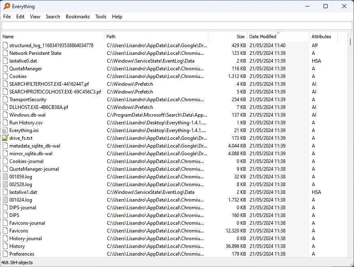Open the Help menu

pos(117,17)
